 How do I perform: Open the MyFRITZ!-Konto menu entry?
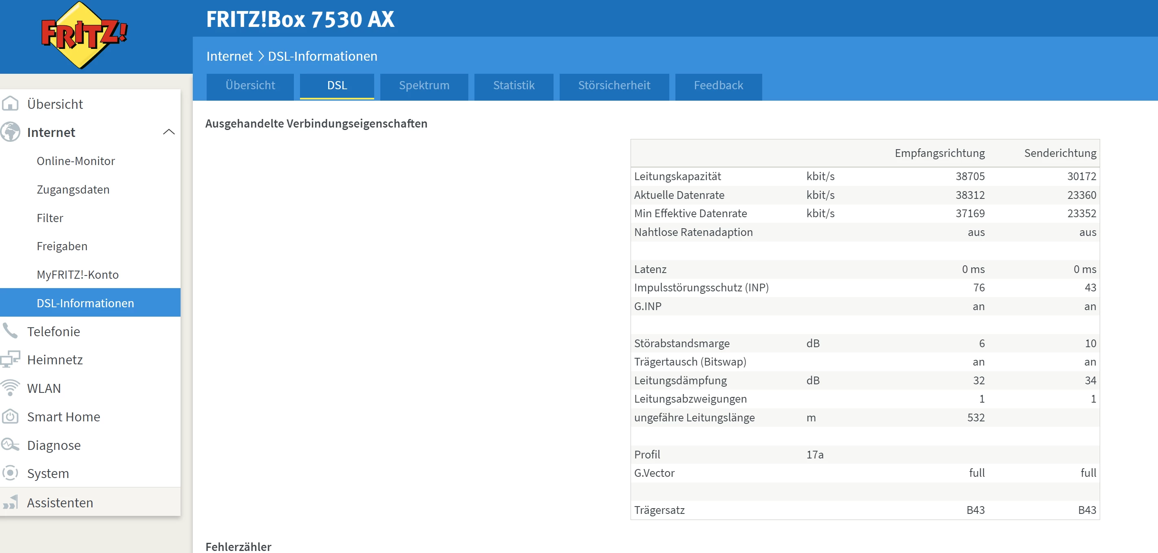coord(77,274)
